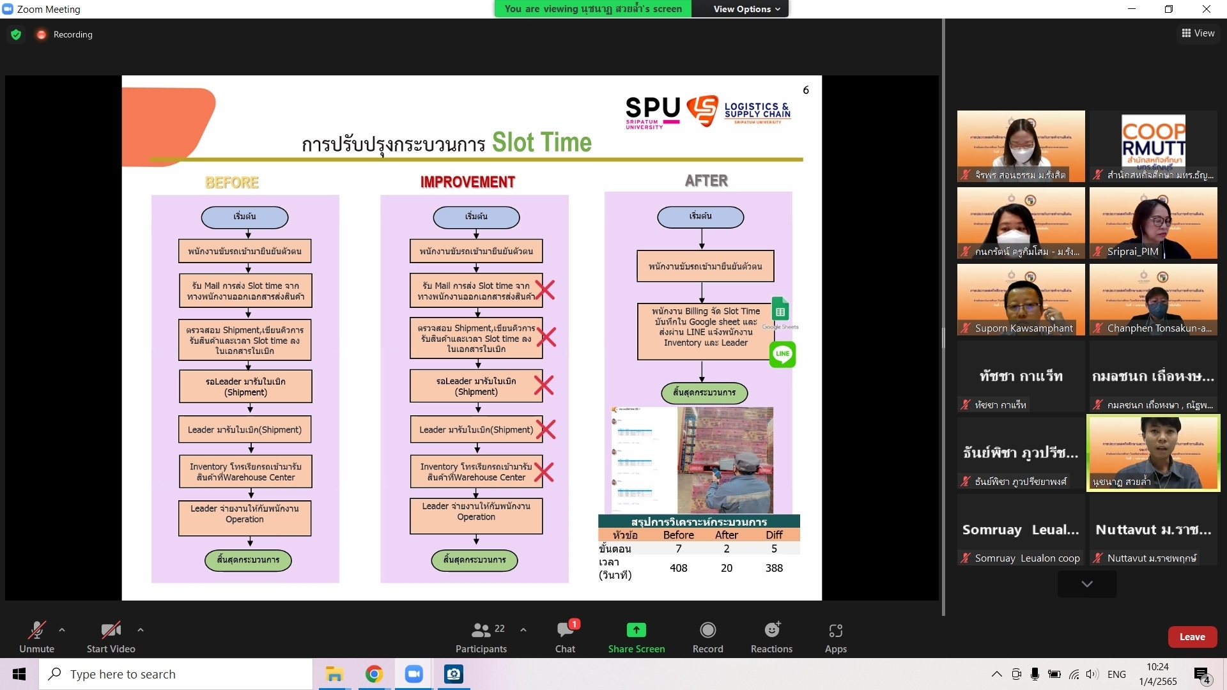Switch the ENG input language
This screenshot has width=1227, height=690.
1116,674
